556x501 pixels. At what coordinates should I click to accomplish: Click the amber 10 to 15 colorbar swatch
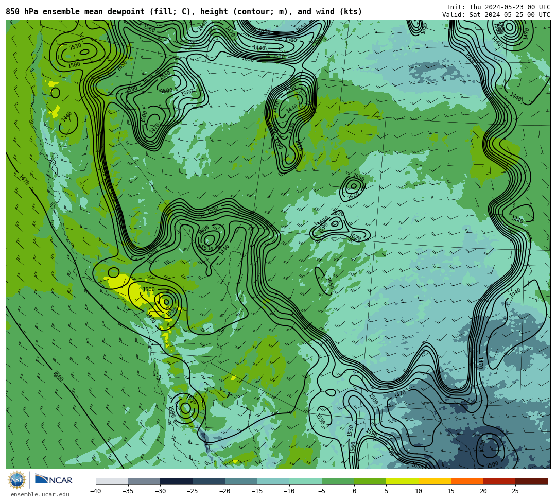pyautogui.click(x=435, y=481)
